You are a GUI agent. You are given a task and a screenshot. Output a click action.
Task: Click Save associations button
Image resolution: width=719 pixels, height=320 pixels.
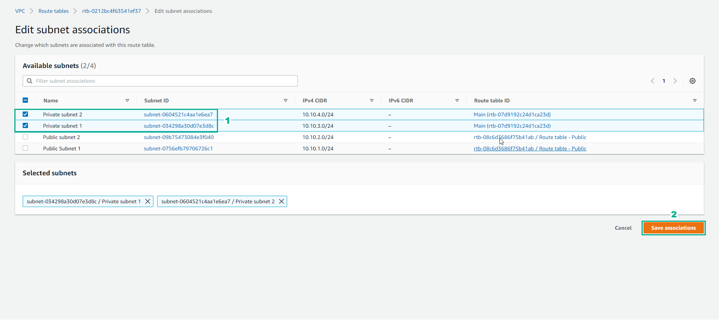(x=673, y=228)
